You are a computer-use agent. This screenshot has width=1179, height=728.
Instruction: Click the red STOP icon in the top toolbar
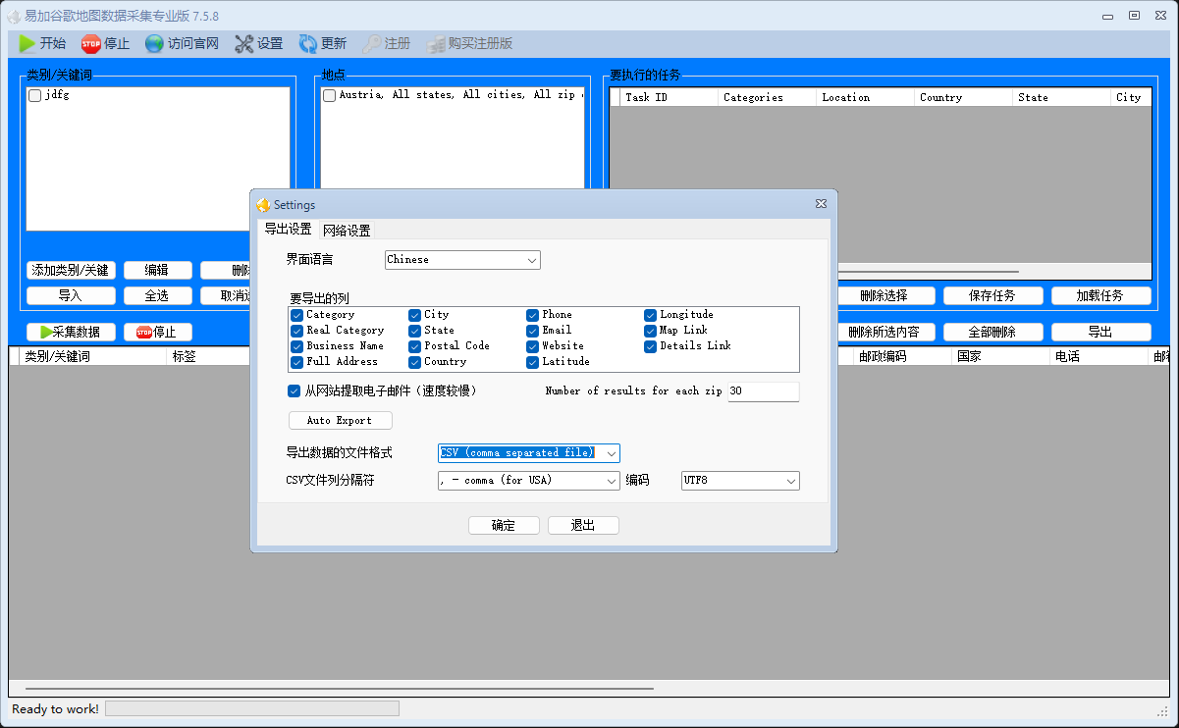pyautogui.click(x=91, y=43)
